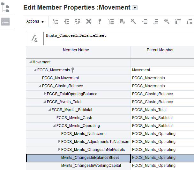Collapse the FCCS_Mvmts_Total node
The height and width of the screenshot is (170, 194).
coord(45,102)
